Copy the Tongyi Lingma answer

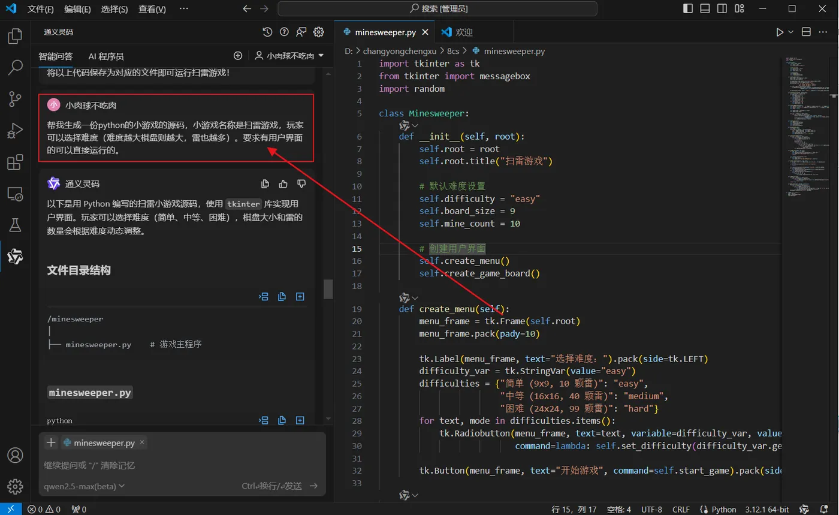click(265, 183)
